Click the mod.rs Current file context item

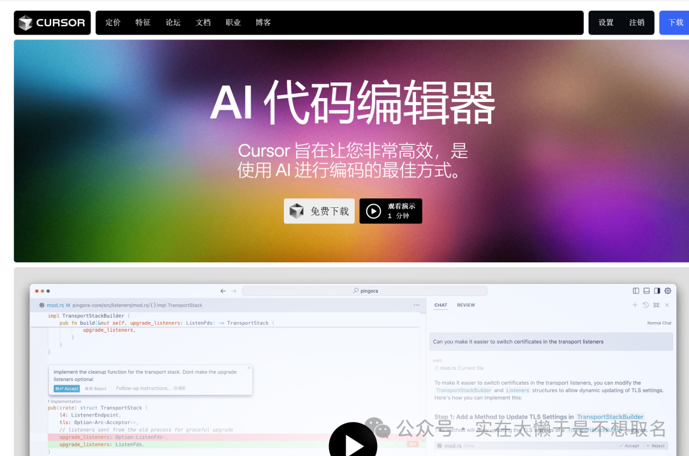point(459,368)
